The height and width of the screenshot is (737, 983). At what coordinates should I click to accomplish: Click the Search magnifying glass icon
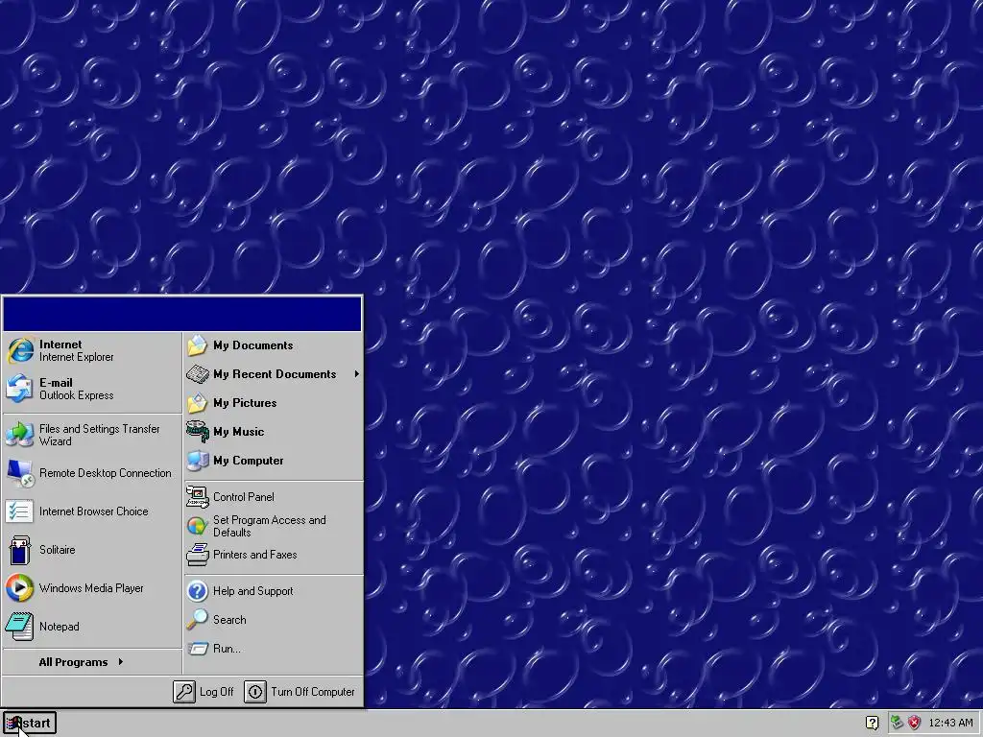pyautogui.click(x=197, y=620)
